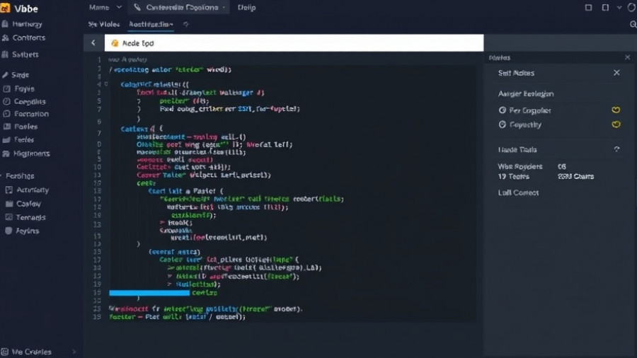The height and width of the screenshot is (358, 637).
Task: Click the orange file icon in the address field
Action: (115, 43)
